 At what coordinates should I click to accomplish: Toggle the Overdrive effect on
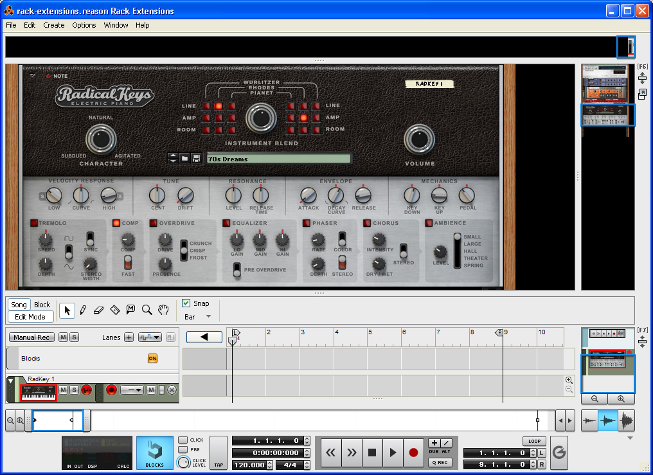[153, 223]
